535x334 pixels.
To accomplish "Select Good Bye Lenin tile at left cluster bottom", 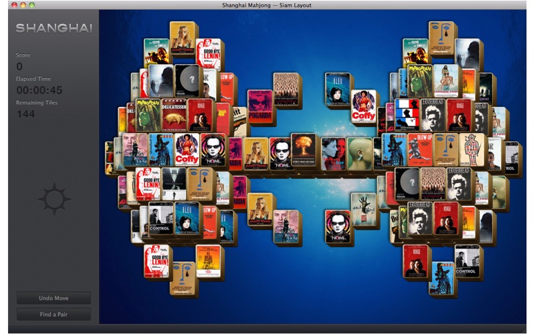I will pos(156,261).
